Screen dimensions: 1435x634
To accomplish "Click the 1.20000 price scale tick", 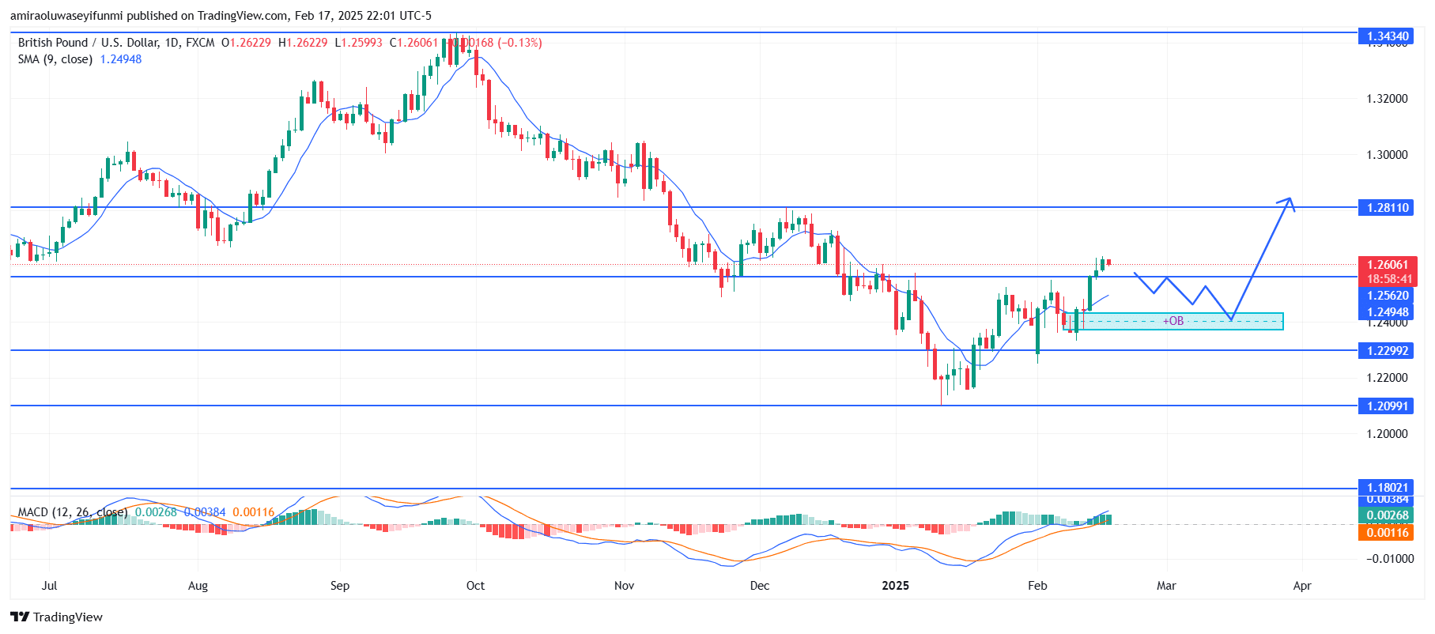I will click(1388, 434).
